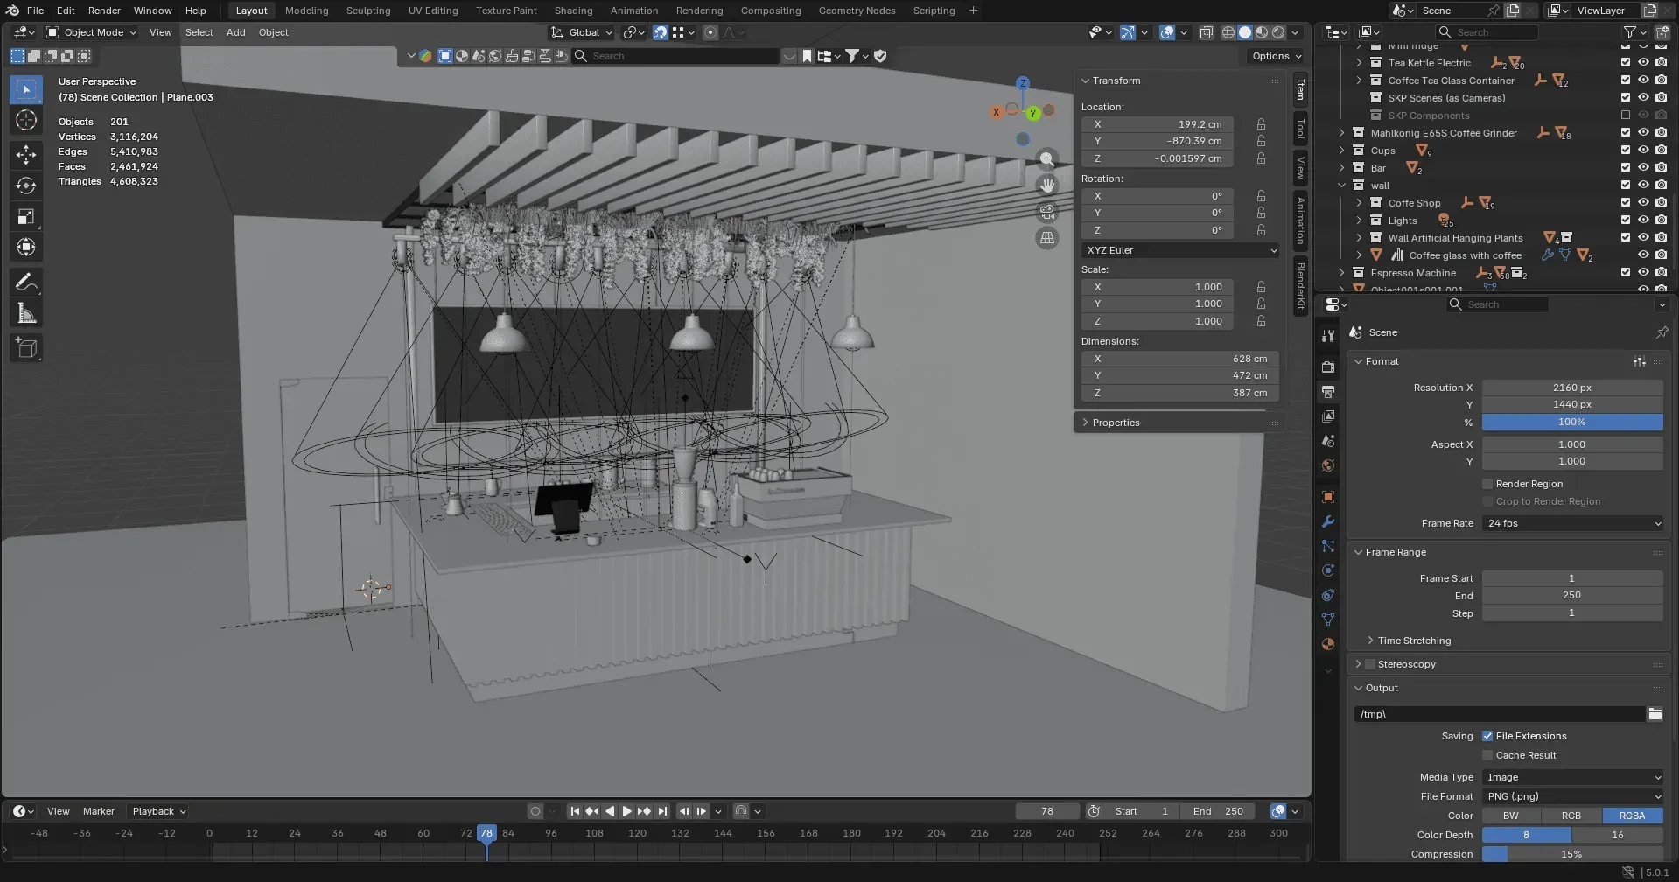This screenshot has width=1679, height=882.
Task: Open the Frame Rate 24 fps dropdown
Action: [x=1572, y=523]
